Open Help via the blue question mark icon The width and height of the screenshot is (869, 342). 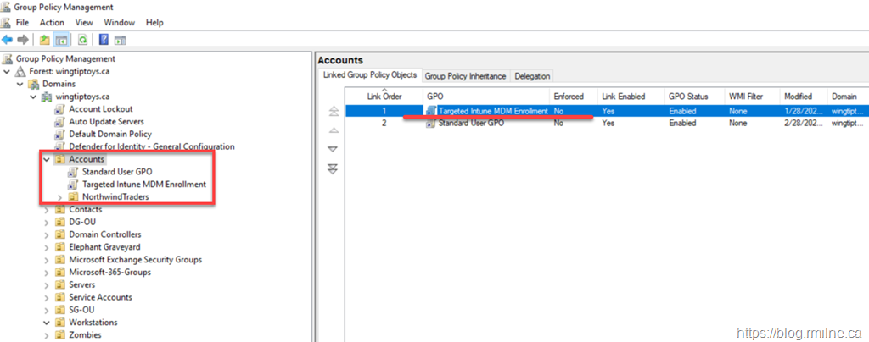pyautogui.click(x=104, y=39)
